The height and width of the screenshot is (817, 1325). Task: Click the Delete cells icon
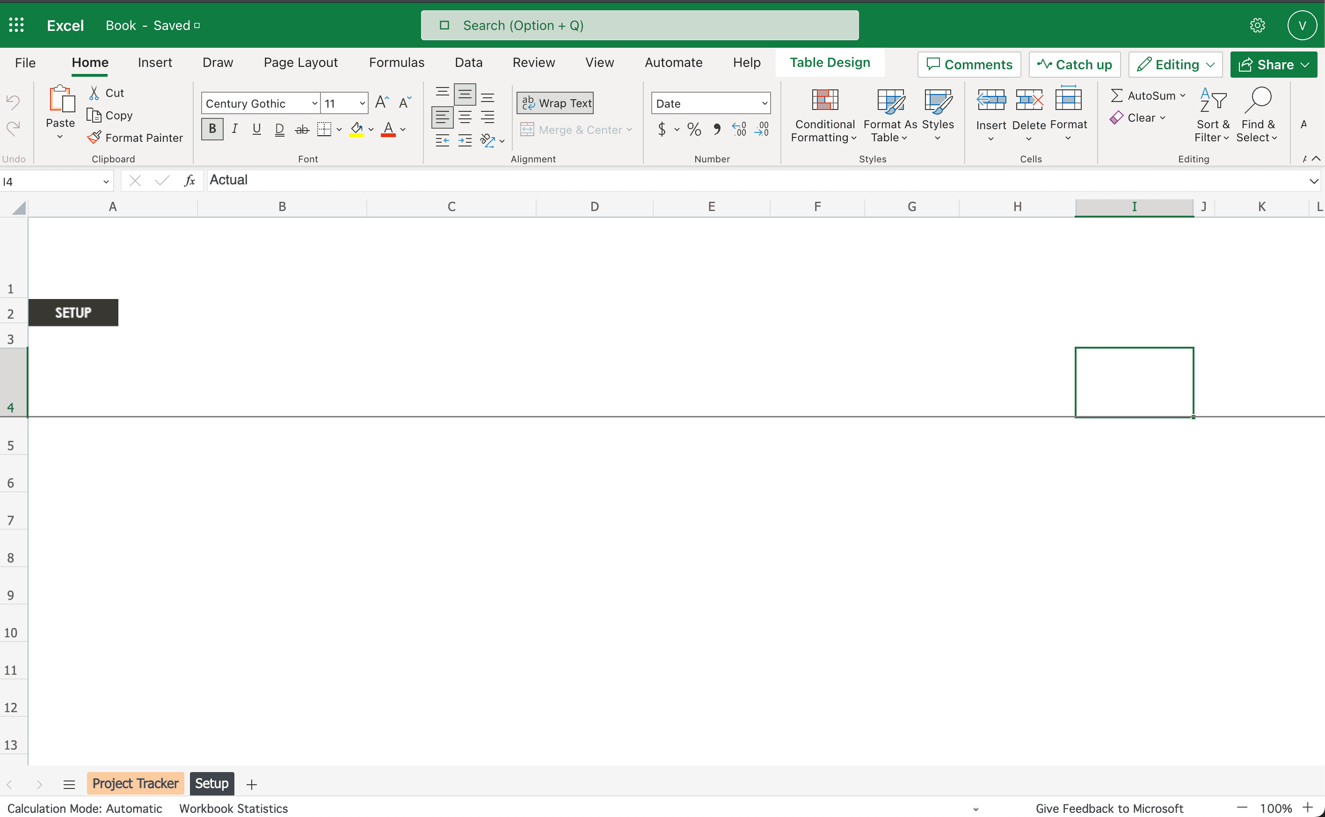pyautogui.click(x=1029, y=101)
